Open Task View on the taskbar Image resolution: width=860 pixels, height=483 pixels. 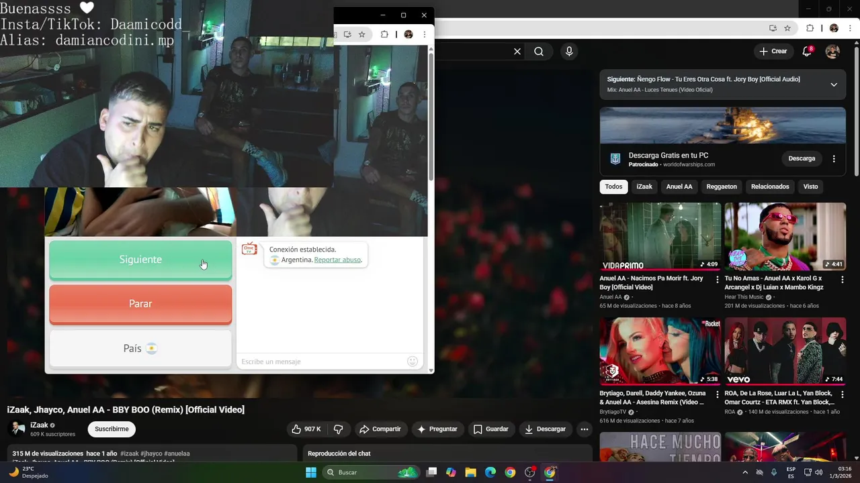[x=431, y=472]
